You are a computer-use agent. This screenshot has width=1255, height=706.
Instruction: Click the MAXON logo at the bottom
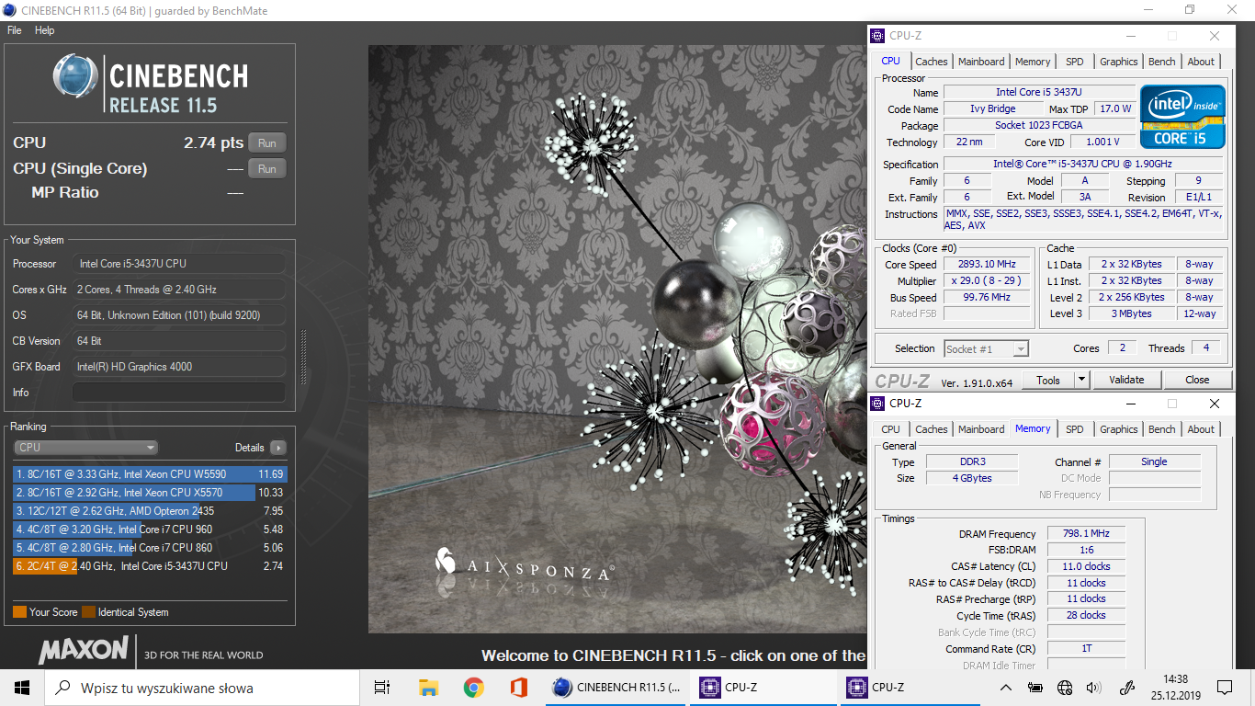coord(84,650)
